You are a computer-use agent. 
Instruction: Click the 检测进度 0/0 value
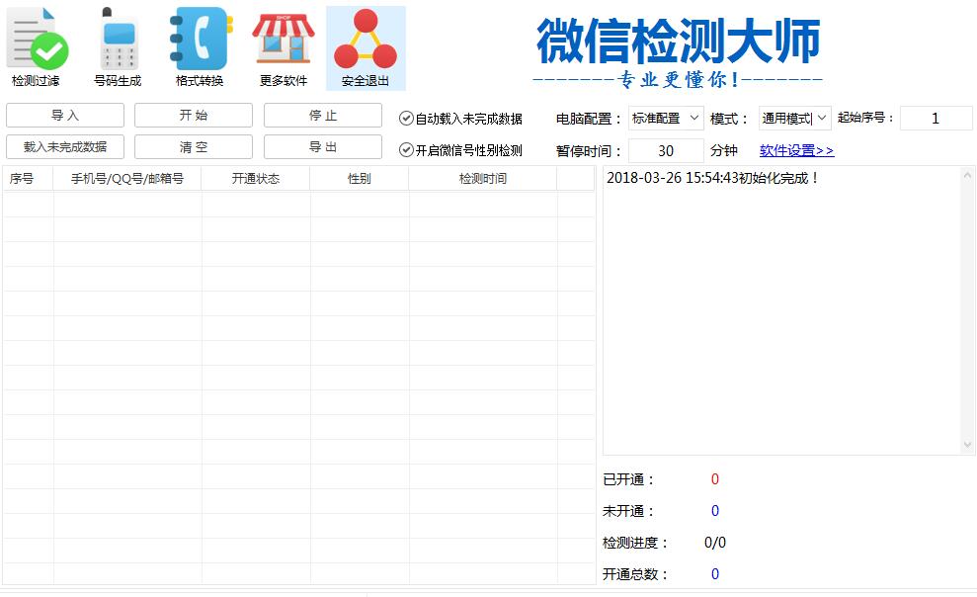click(715, 543)
